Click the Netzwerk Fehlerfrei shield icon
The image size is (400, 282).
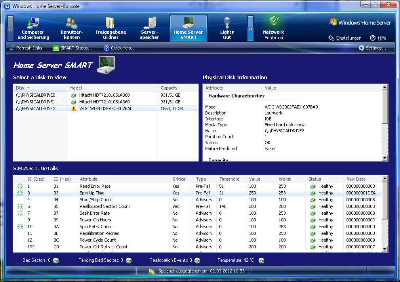click(x=274, y=21)
